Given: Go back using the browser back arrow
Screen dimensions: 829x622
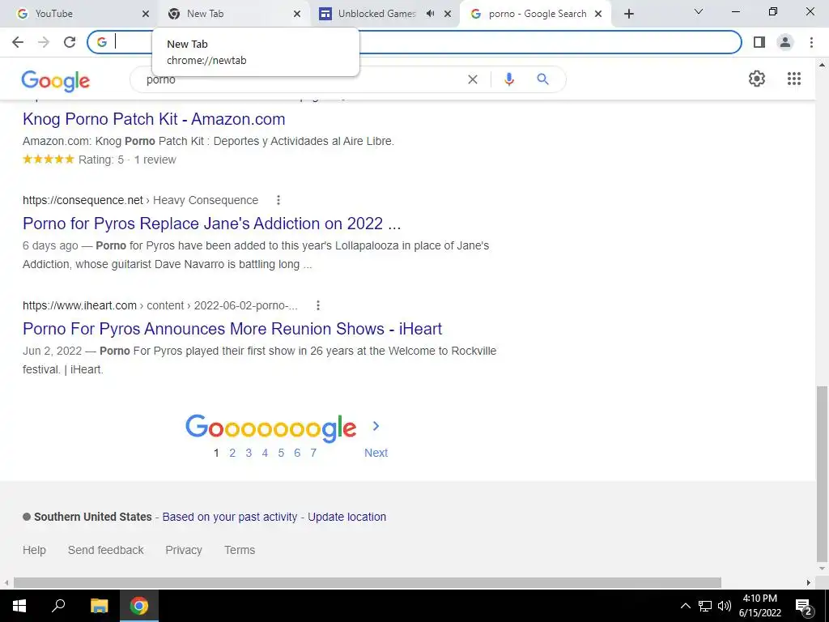Looking at the screenshot, I should point(18,42).
